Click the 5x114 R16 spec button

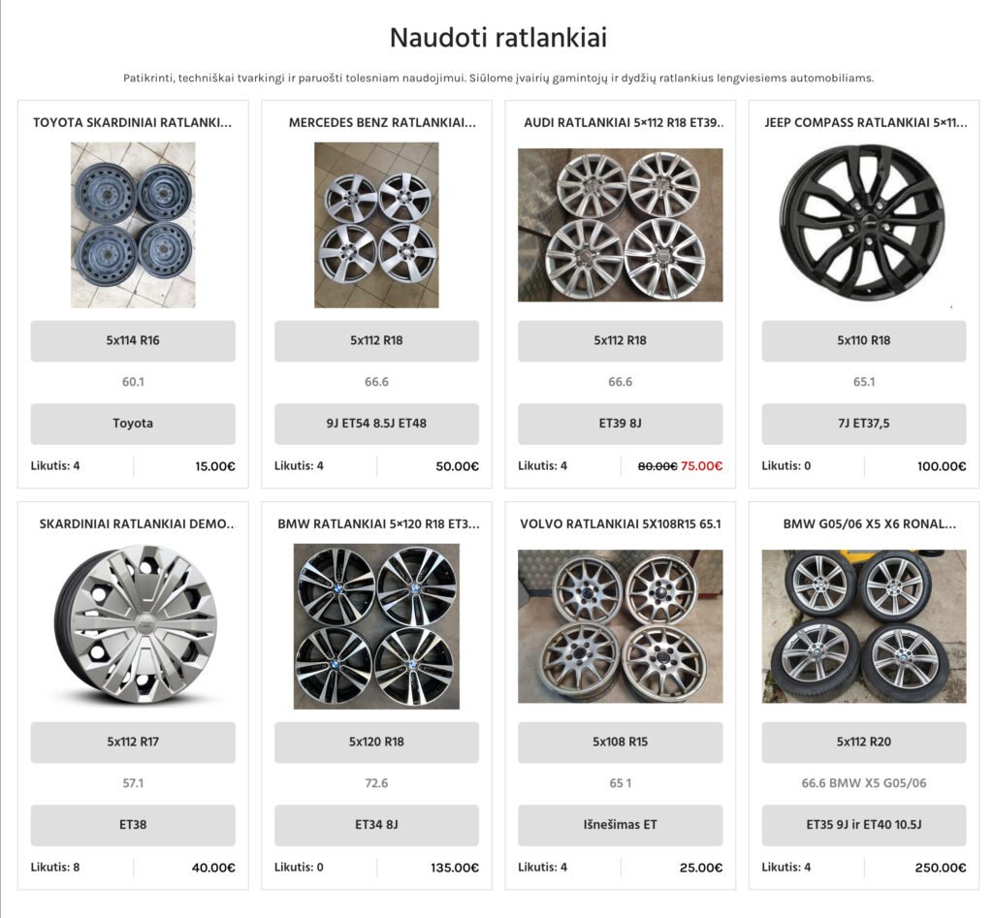pyautogui.click(x=133, y=341)
